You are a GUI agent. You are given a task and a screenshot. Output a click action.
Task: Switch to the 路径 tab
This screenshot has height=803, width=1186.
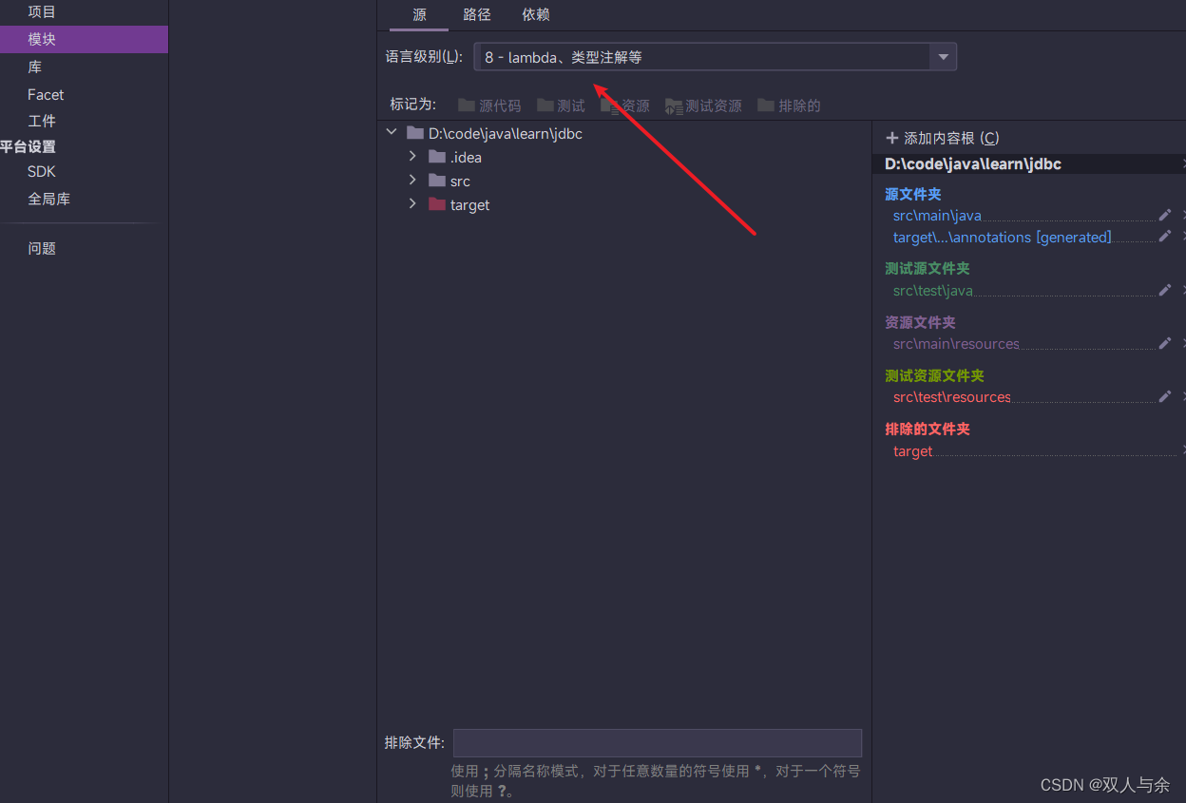coord(477,15)
